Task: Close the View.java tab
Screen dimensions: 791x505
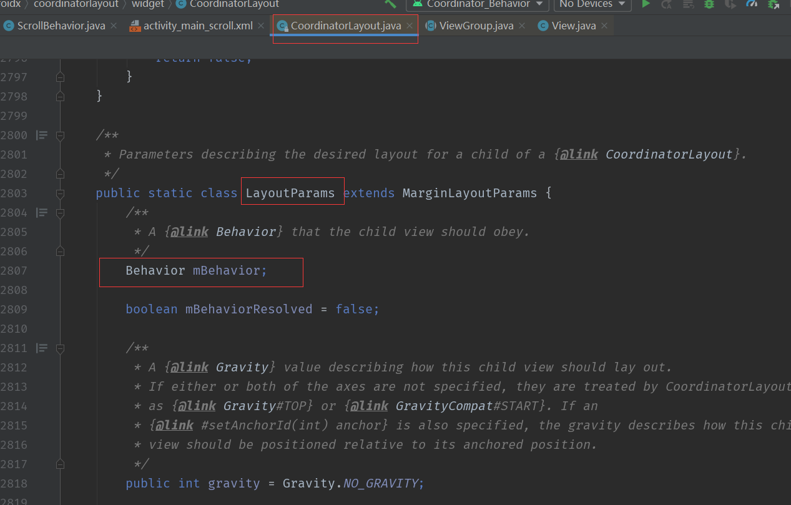Action: point(604,26)
